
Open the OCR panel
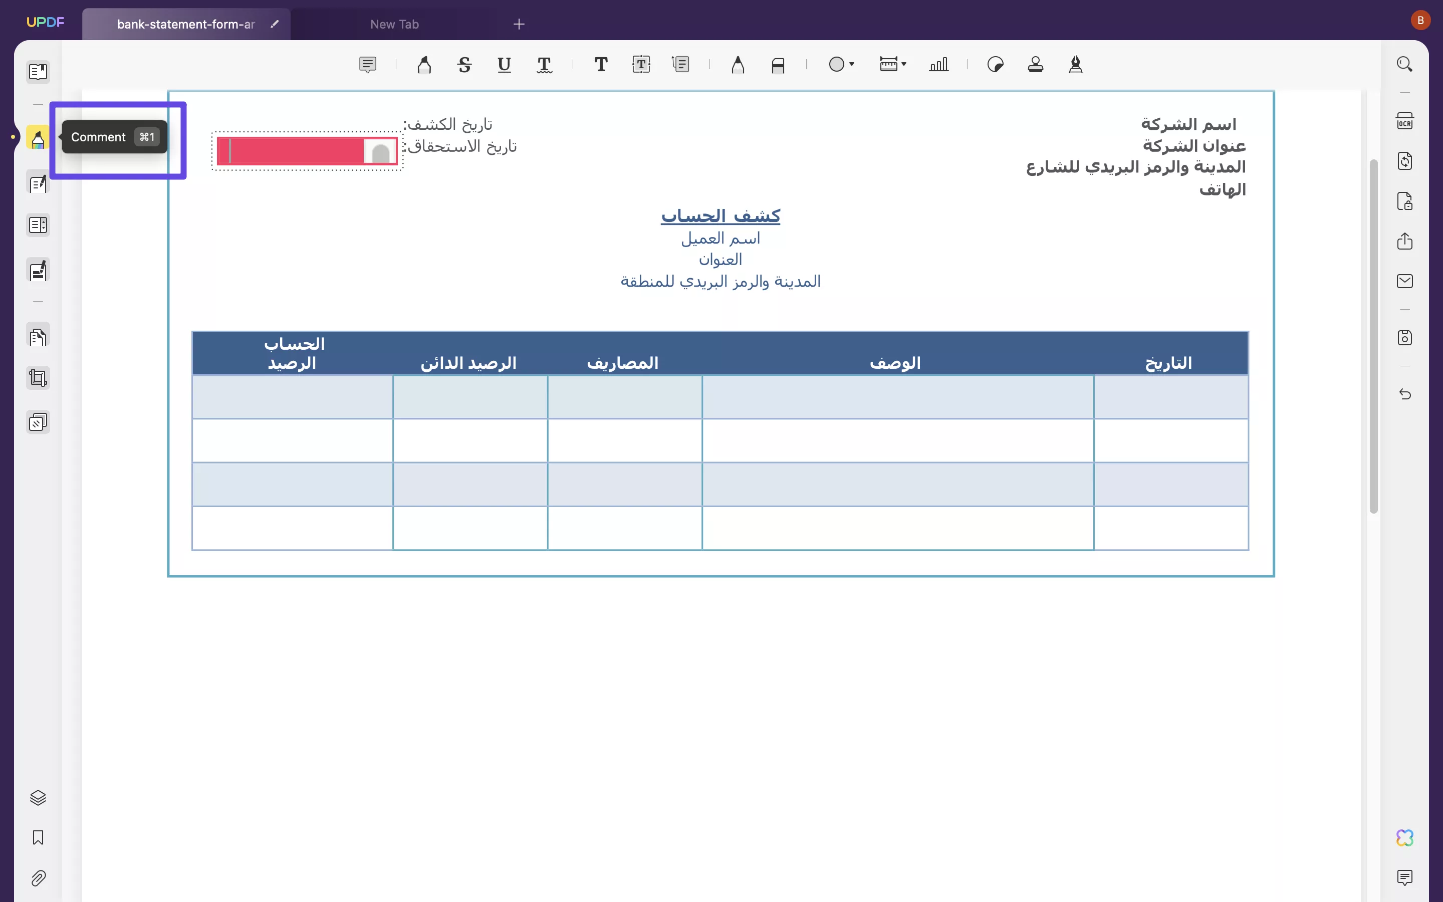[1405, 120]
